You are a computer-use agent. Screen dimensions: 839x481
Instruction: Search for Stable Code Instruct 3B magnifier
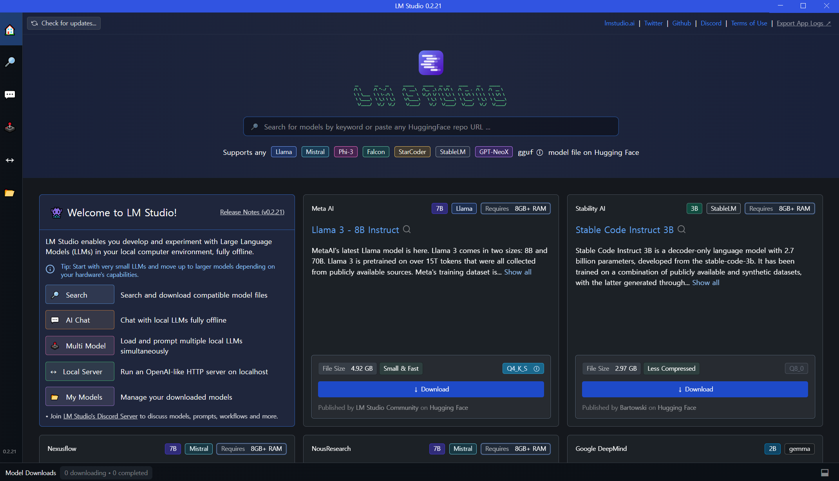pos(682,229)
